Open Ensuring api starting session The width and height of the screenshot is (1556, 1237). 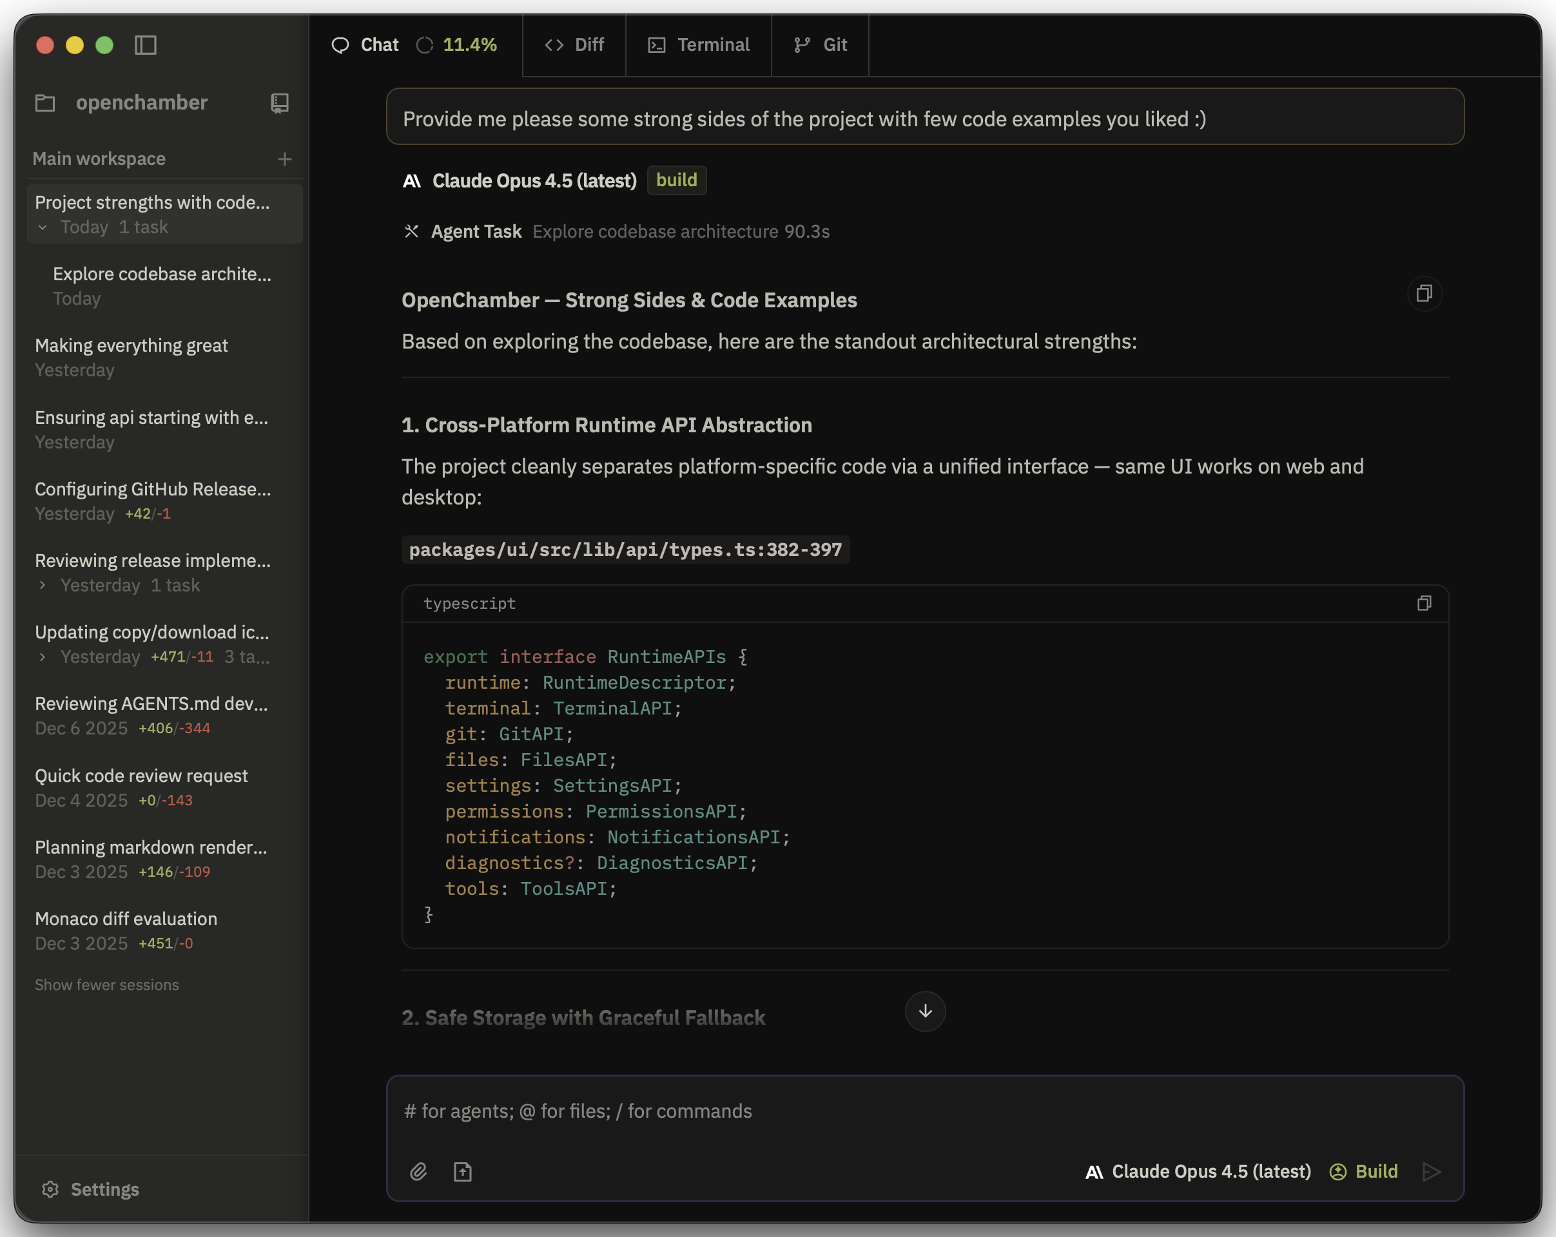pyautogui.click(x=164, y=429)
